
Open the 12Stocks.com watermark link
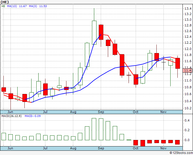tap(181, 153)
